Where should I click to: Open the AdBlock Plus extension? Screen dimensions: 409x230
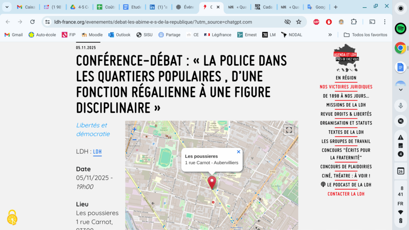[x=316, y=22]
